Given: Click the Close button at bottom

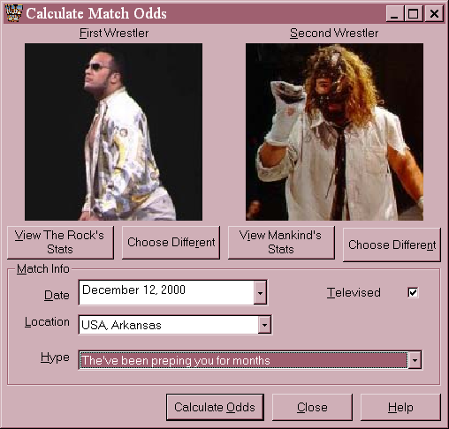Looking at the screenshot, I should click(312, 407).
